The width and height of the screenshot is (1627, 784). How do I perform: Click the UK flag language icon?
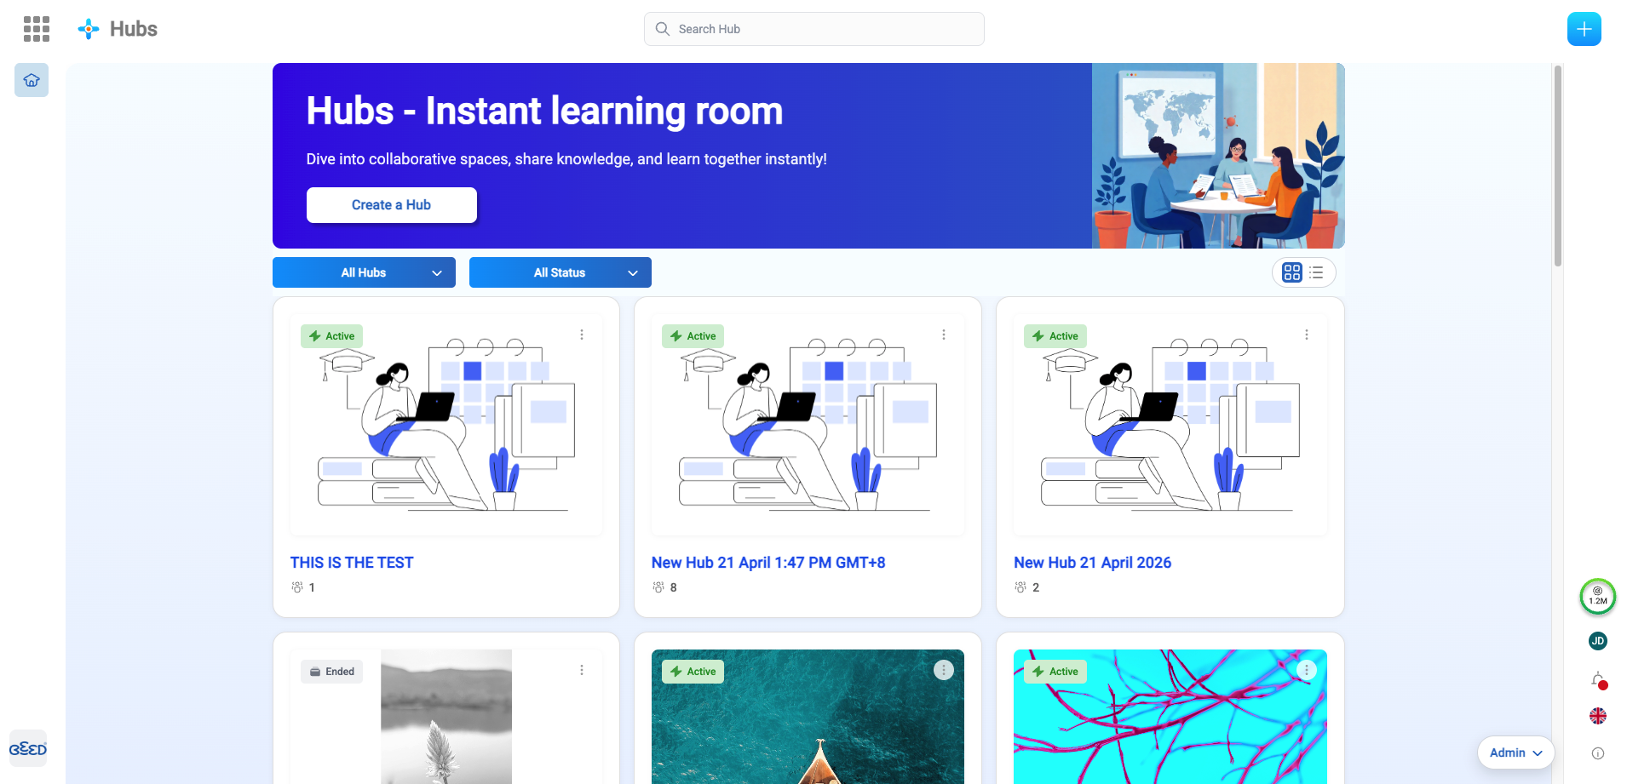click(x=1597, y=716)
